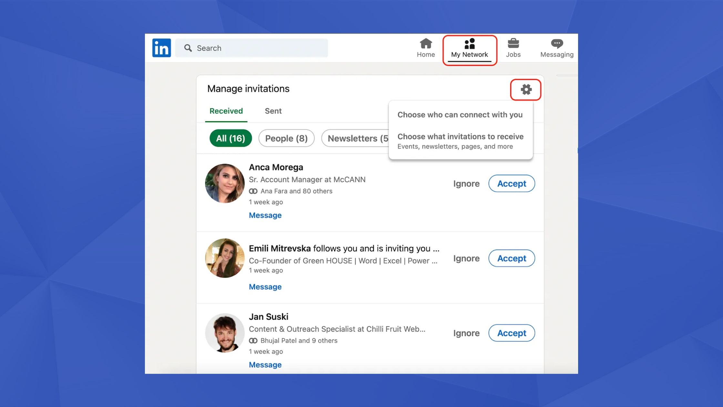Choose who can connect with you
Image resolution: width=723 pixels, height=407 pixels.
tap(460, 115)
